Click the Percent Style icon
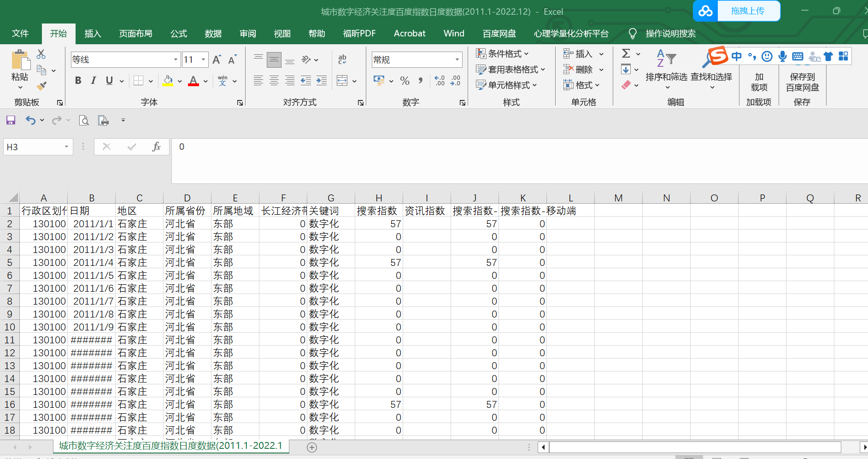Image resolution: width=868 pixels, height=459 pixels. point(405,81)
